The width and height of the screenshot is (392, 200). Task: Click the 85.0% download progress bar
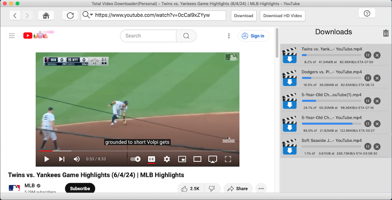332,123
